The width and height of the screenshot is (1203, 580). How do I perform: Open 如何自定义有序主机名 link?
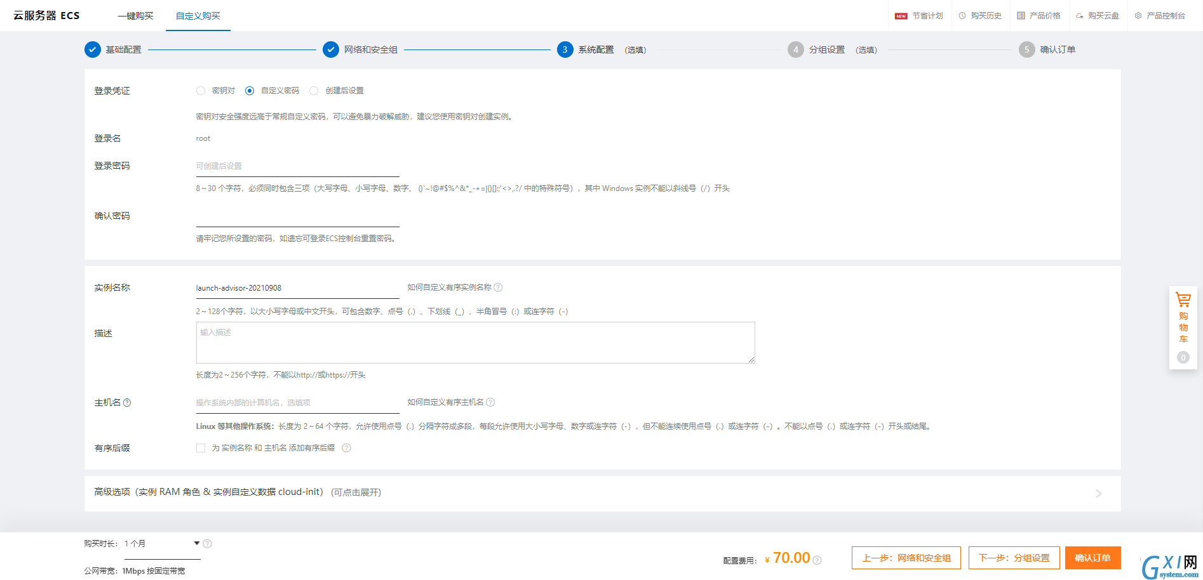[445, 402]
